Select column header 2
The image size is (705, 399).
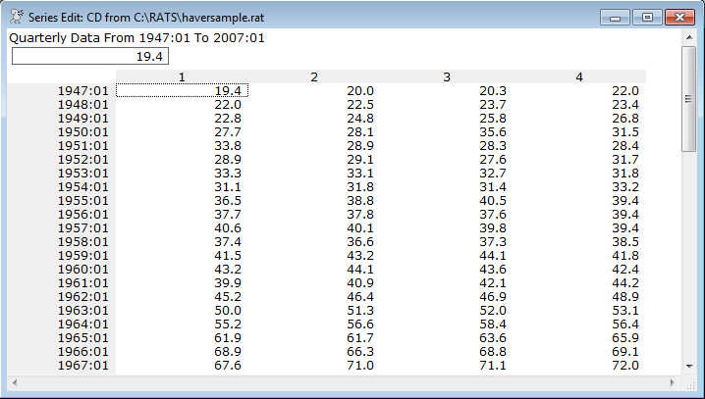coord(314,76)
